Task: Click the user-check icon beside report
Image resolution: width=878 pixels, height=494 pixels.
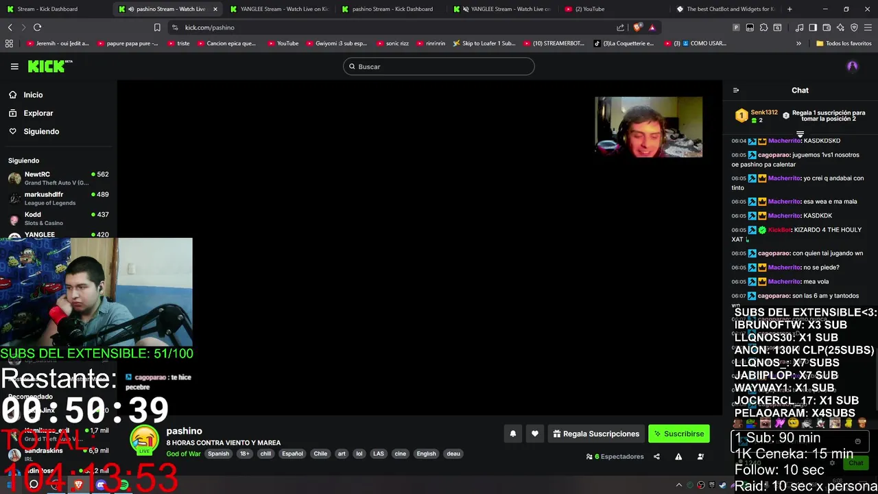Action: tap(700, 457)
